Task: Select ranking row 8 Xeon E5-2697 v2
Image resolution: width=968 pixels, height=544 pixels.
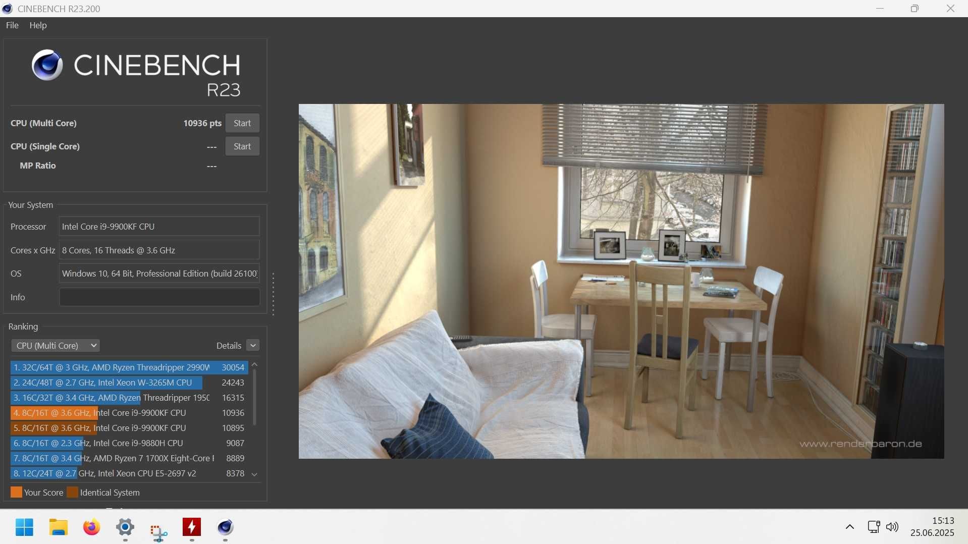Action: tap(129, 473)
